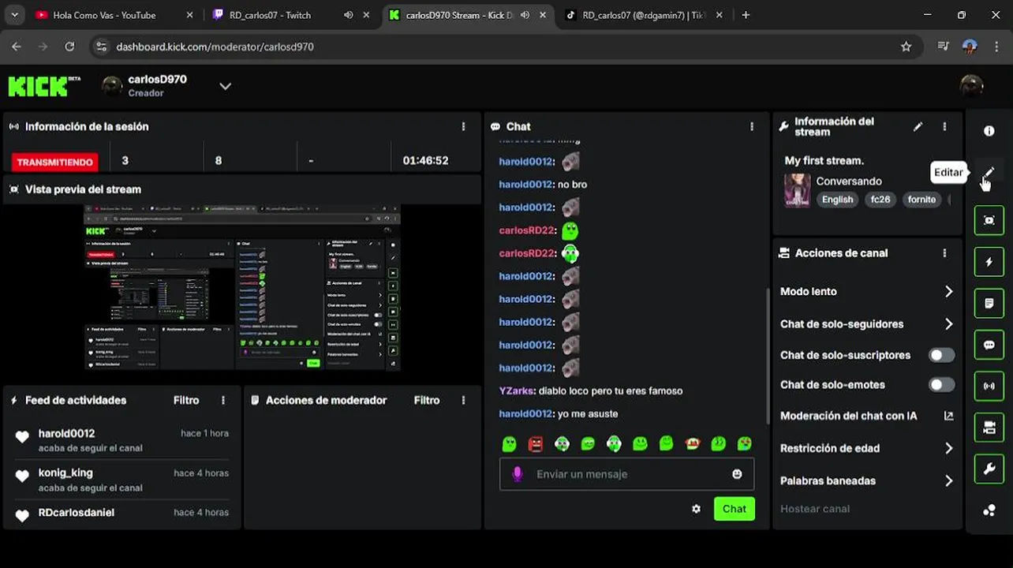Screen dimensions: 1013x568
Task: Click the Editar pencil icon in sidebar
Action: [989, 173]
